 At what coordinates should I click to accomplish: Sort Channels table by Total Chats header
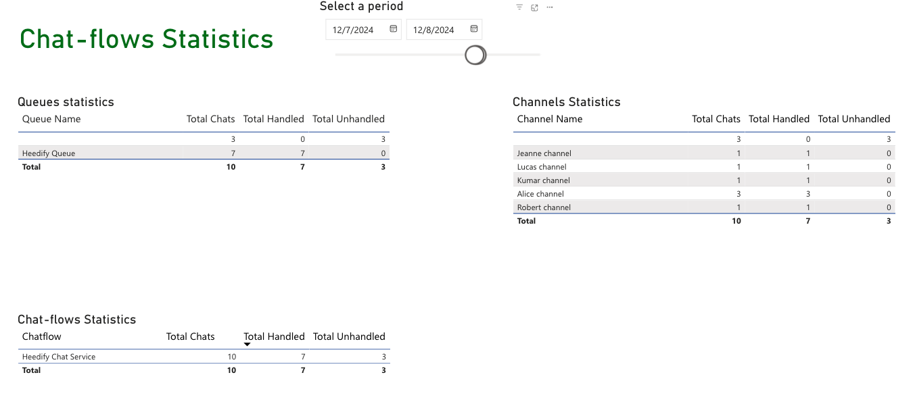coord(715,119)
